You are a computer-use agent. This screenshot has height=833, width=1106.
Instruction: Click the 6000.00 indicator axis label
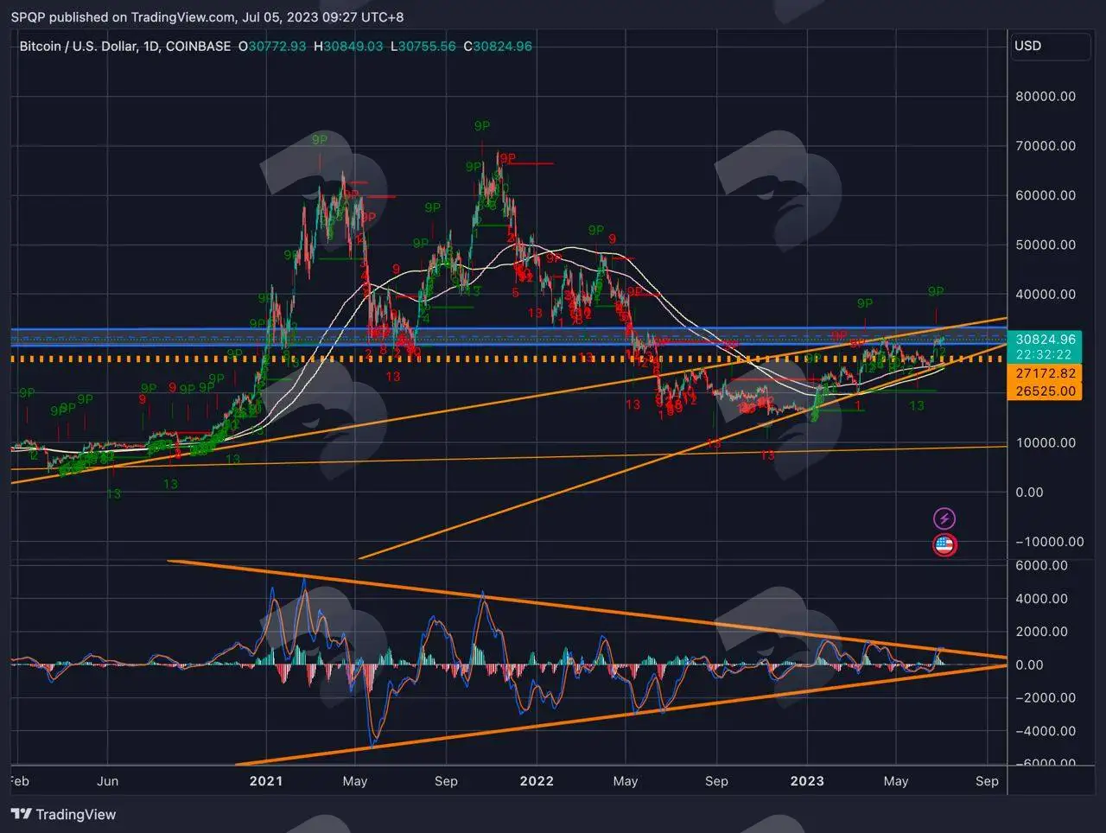pos(1041,565)
